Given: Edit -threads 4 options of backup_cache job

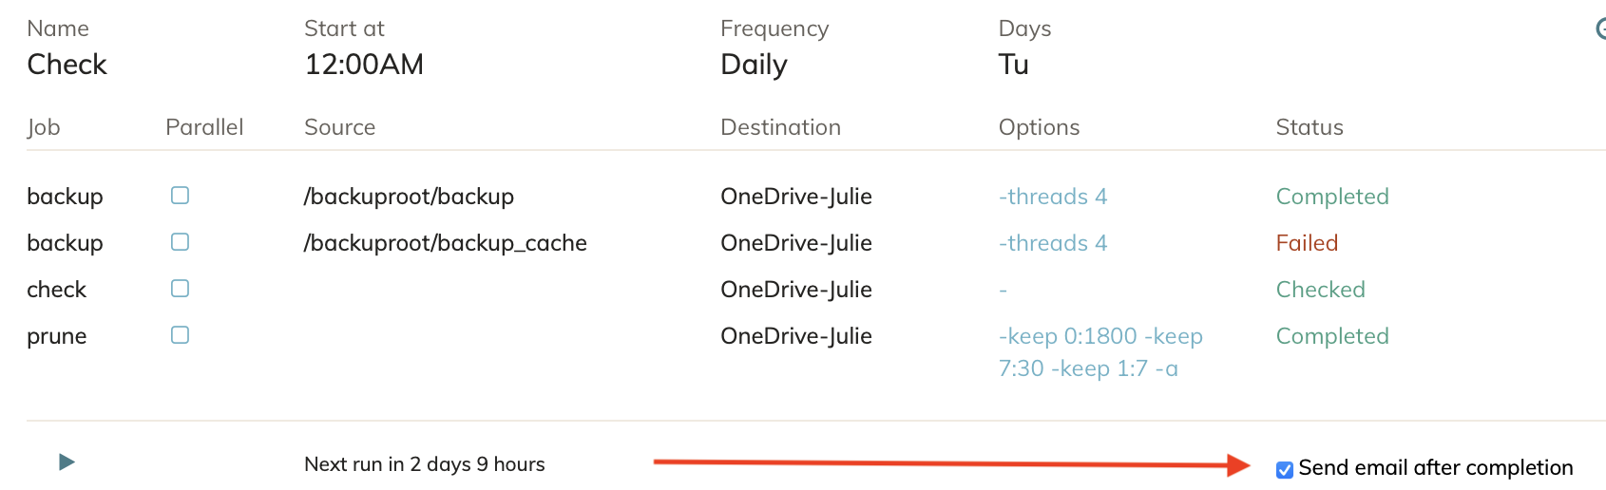Looking at the screenshot, I should [x=1053, y=243].
